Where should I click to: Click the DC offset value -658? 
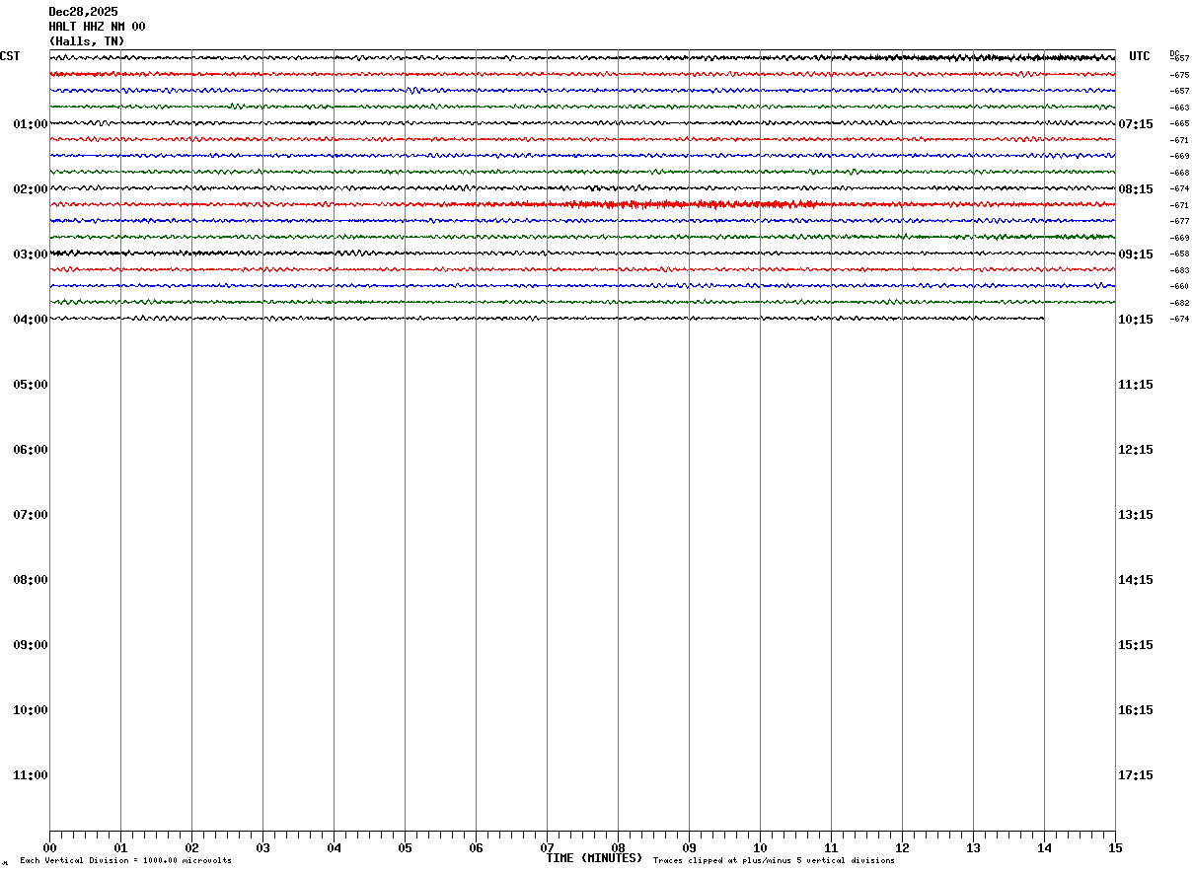click(1179, 254)
